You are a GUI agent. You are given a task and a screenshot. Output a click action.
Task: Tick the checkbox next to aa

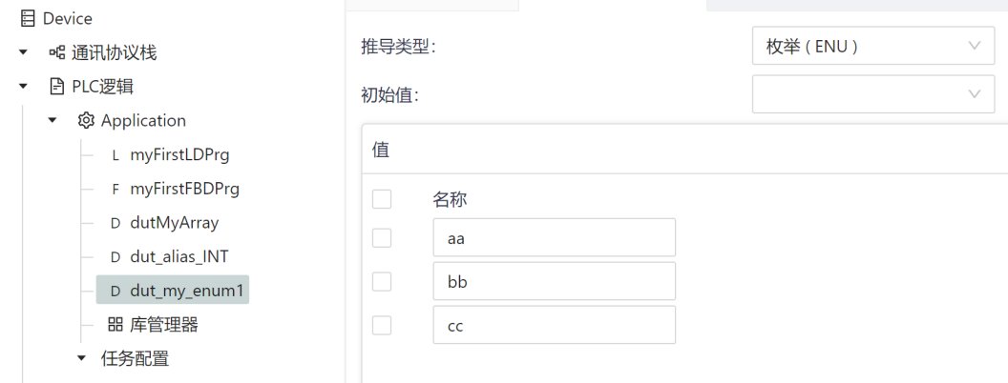click(x=382, y=238)
